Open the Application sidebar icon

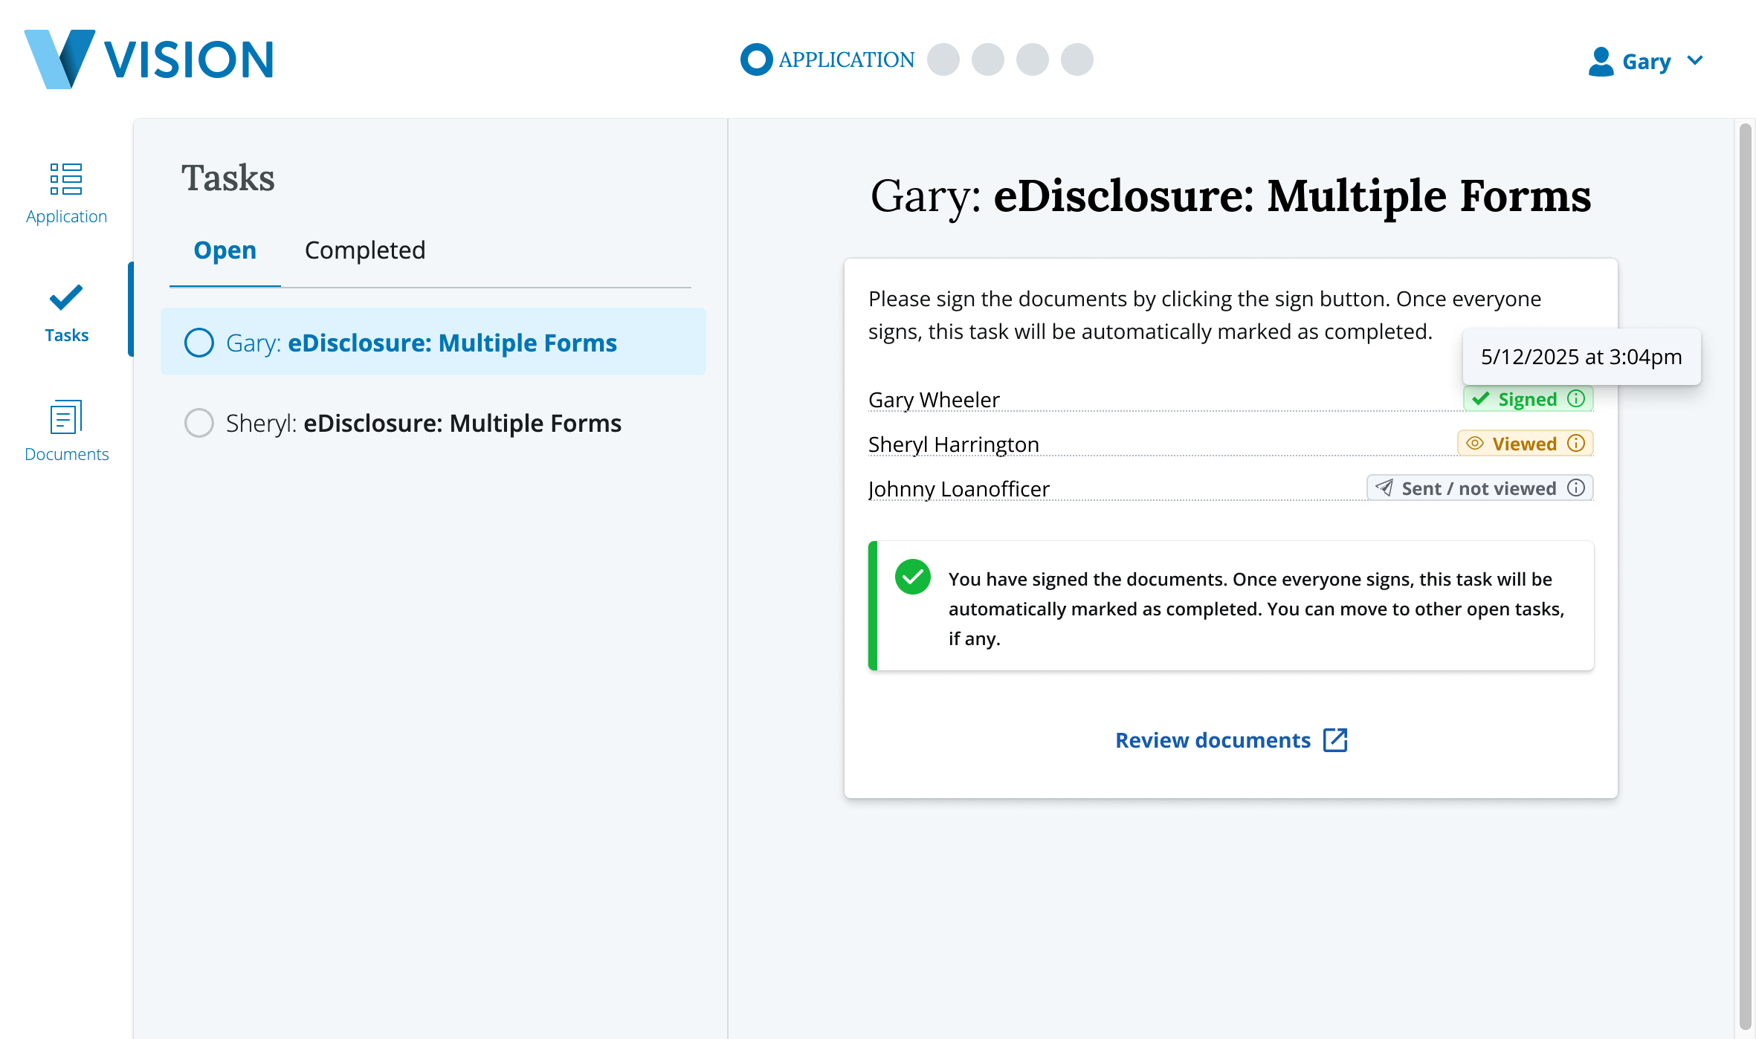pyautogui.click(x=66, y=179)
